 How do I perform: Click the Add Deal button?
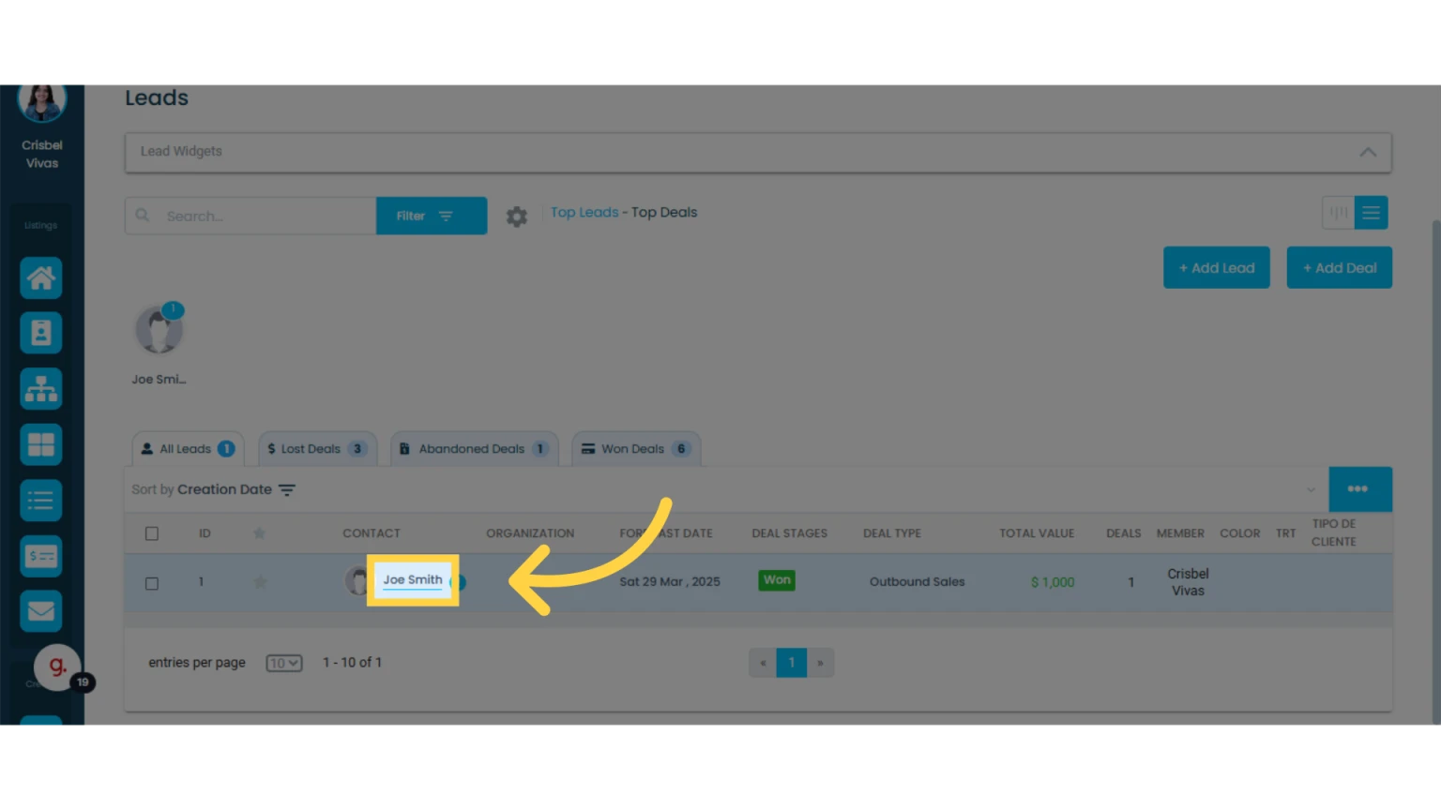point(1340,268)
